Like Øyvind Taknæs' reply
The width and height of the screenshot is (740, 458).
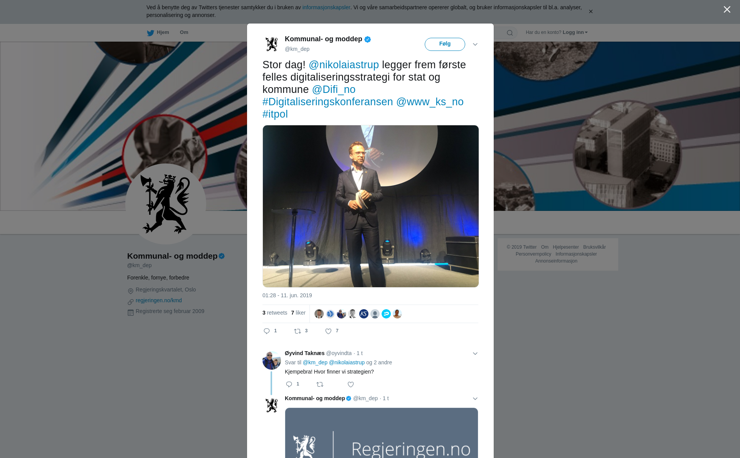(351, 384)
